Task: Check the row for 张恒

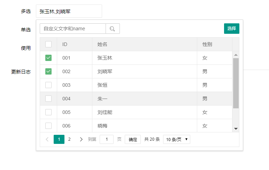Action: click(48, 85)
